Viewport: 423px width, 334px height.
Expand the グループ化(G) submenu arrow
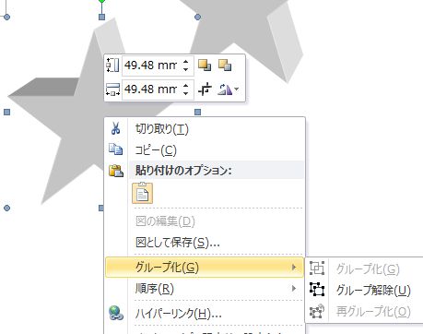(x=294, y=268)
